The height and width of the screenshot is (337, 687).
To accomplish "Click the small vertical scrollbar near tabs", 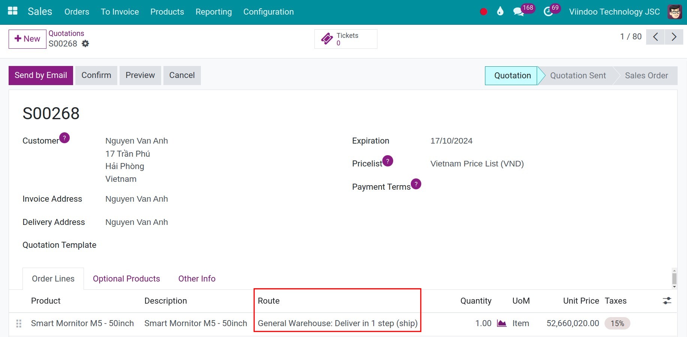I will coord(674,279).
